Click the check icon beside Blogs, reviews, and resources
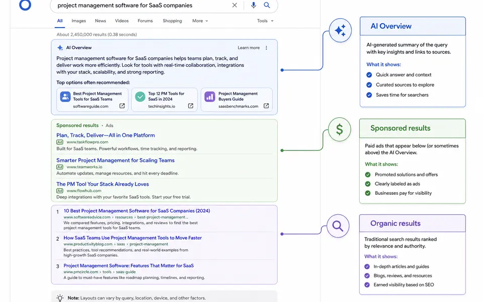Viewport: 483px width, 302px height. tap(367, 276)
